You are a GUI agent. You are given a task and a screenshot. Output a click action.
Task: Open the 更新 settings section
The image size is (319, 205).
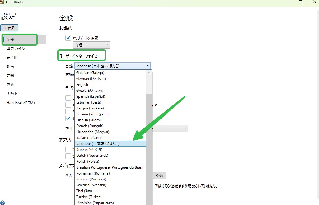[10, 84]
